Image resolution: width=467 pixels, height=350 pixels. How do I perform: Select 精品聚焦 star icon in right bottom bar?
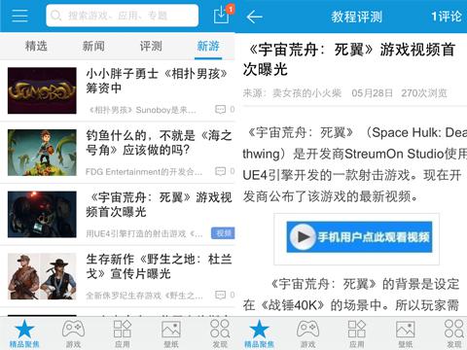click(259, 333)
